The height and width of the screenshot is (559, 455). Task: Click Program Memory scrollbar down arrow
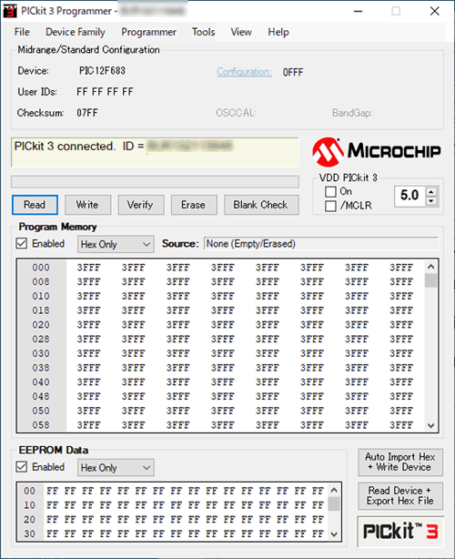click(x=430, y=425)
